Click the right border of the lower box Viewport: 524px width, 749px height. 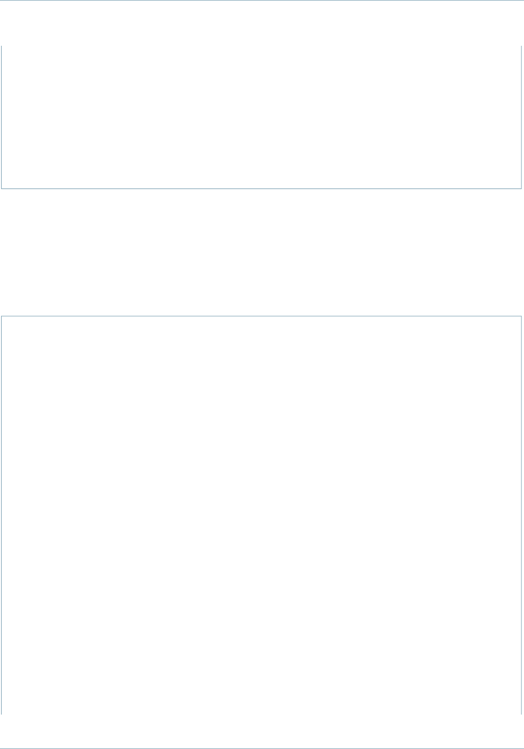(x=521, y=515)
